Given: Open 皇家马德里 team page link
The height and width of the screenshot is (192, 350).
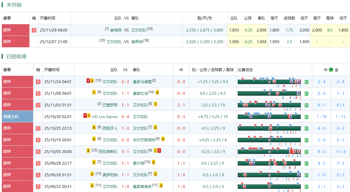Looking at the screenshot, I should pyautogui.click(x=142, y=82).
